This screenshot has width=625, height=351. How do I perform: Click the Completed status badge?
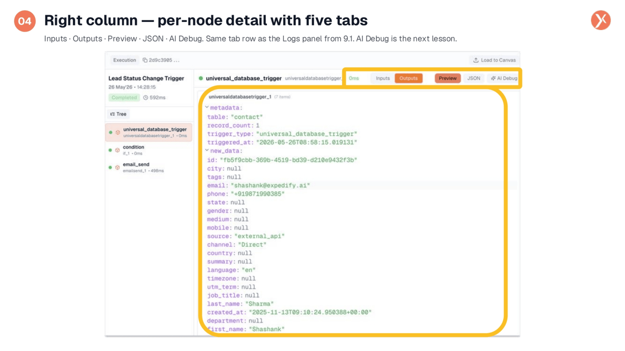click(x=124, y=97)
